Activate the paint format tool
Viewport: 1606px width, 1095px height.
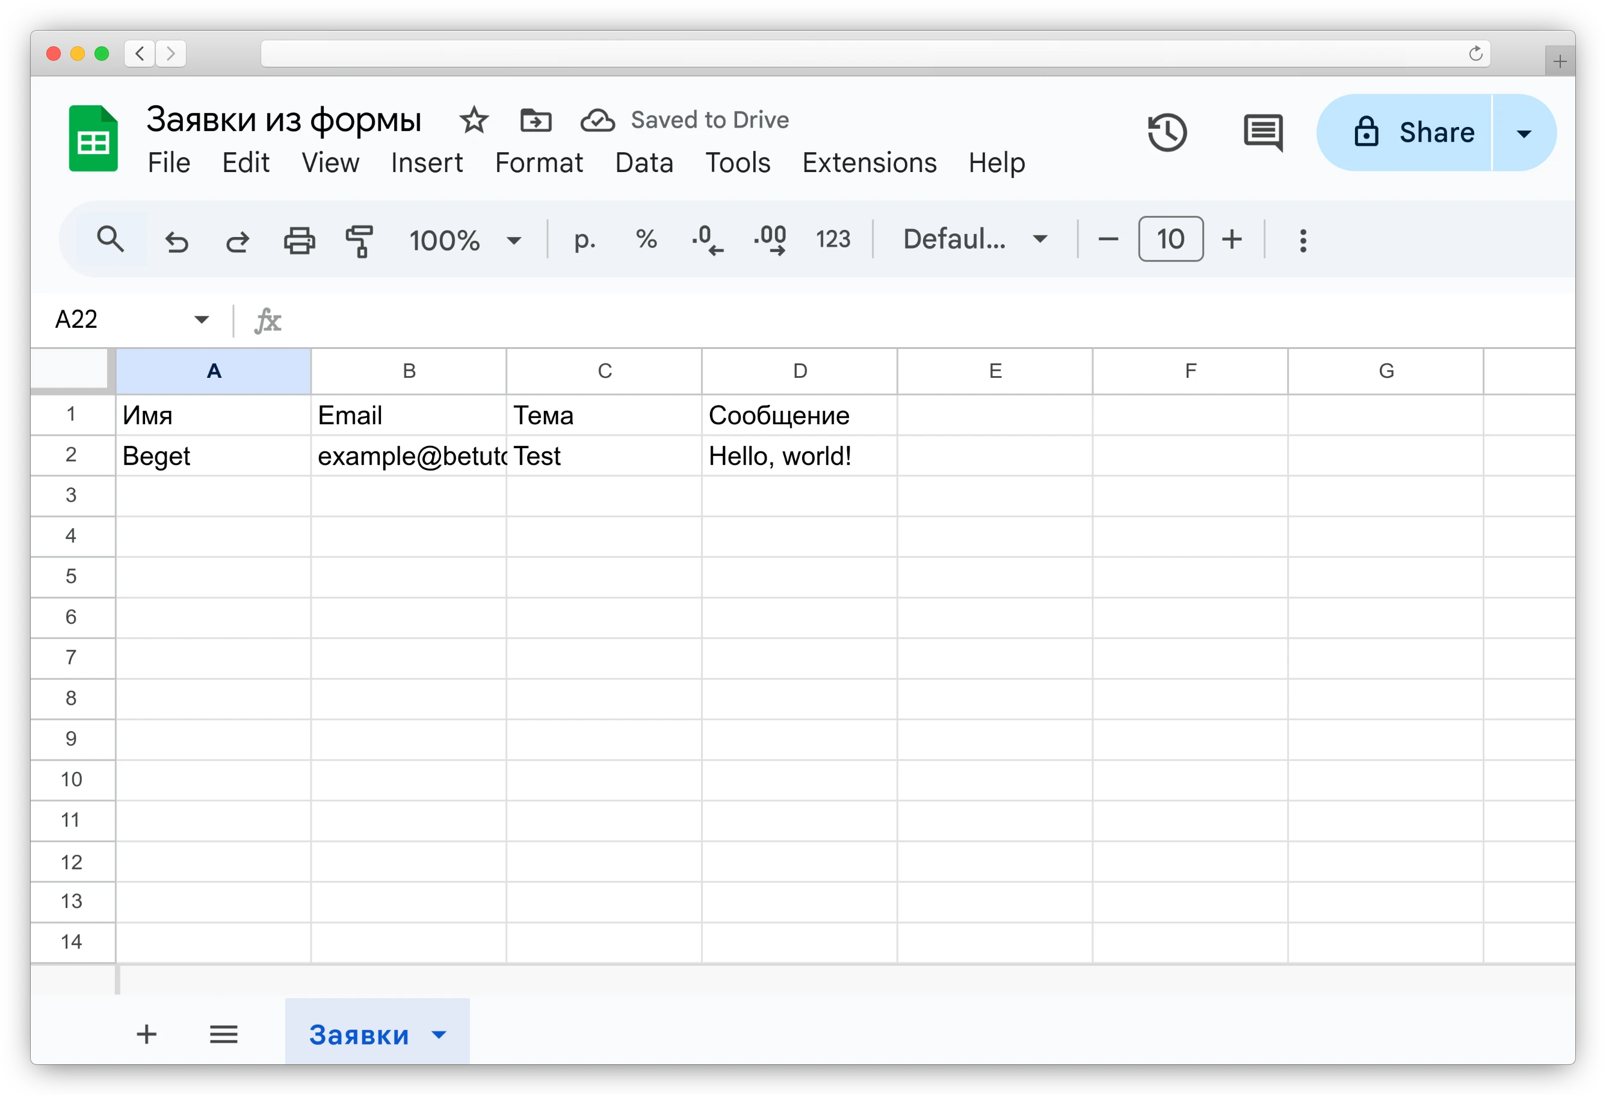(359, 241)
